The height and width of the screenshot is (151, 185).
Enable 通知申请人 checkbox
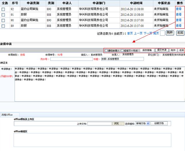(x=106, y=51)
